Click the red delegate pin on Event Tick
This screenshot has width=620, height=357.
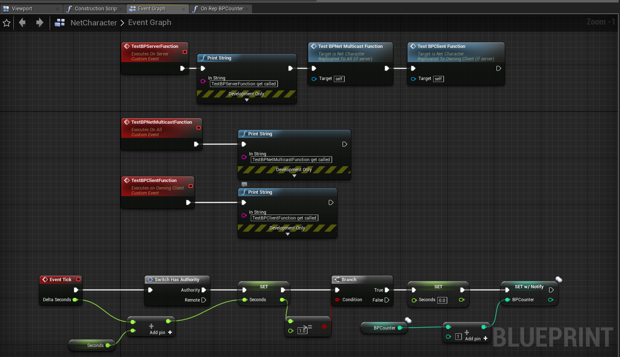click(x=78, y=280)
